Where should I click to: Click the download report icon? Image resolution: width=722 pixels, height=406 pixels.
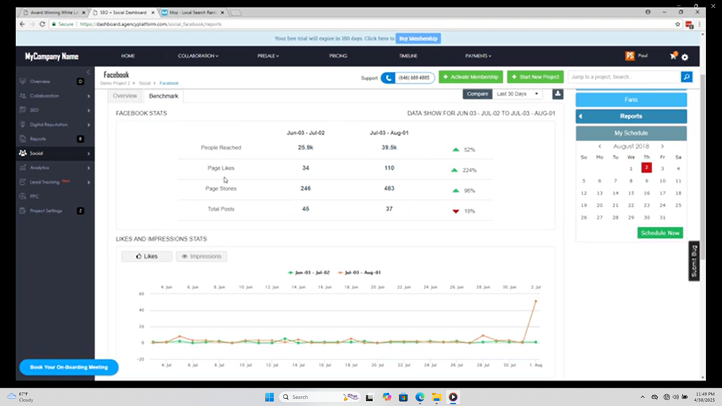pos(558,94)
